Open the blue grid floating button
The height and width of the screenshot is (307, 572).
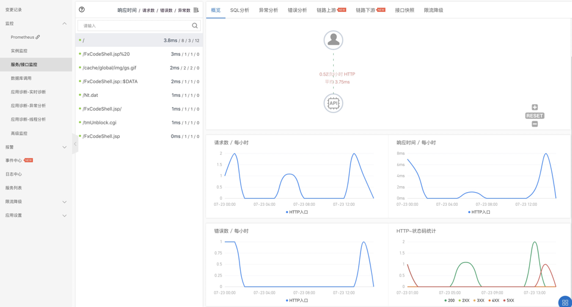[565, 302]
